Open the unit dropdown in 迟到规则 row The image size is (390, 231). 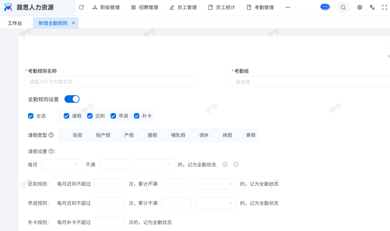[216, 184]
